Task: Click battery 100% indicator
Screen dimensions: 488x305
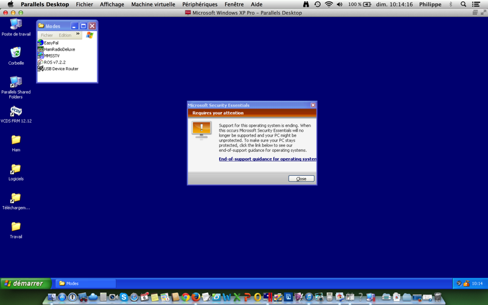Action: [359, 4]
